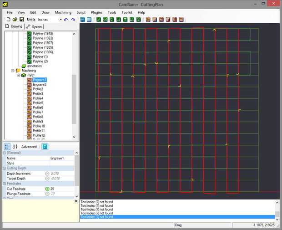
Task: Click the help icon beside Advanced
Action: tap(45, 146)
